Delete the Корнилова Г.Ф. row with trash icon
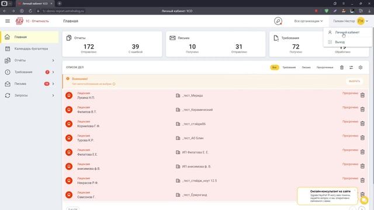Image resolution: width=374 pixels, height=210 pixels. click(362, 124)
